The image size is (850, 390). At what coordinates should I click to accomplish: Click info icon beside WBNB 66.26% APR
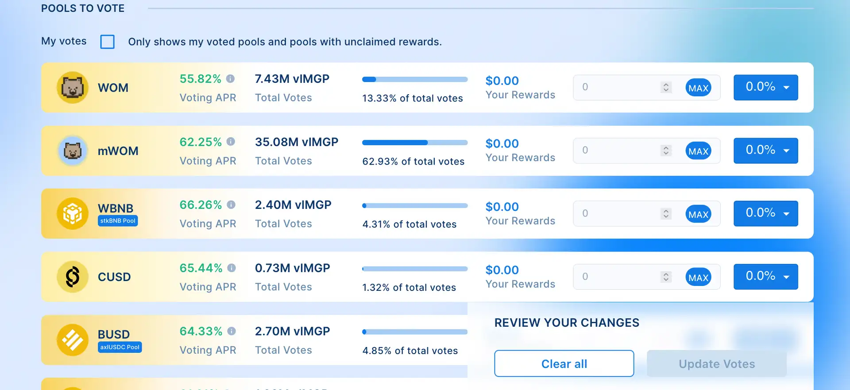click(231, 205)
